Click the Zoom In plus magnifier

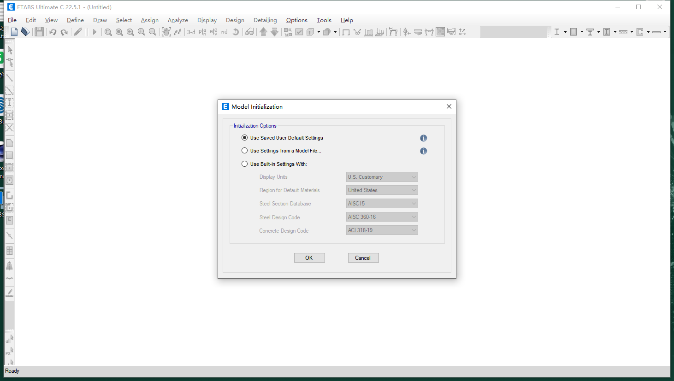coord(142,32)
